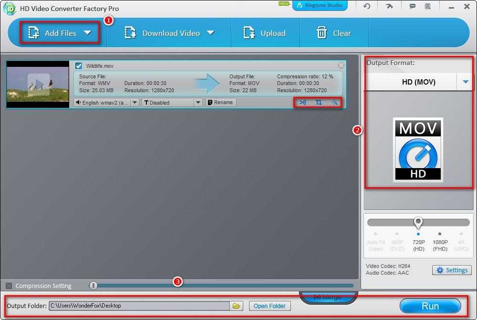Click the compression setting slider handle
Viewport: 477px width, 320px height.
[x=94, y=286]
